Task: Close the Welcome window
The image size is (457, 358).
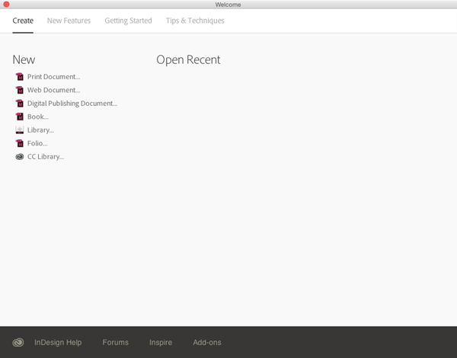Action: [6, 5]
